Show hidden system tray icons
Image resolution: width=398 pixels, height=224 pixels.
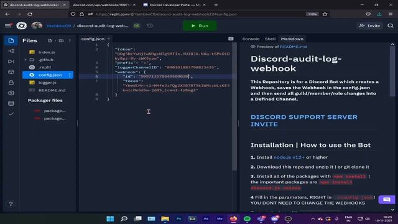point(313,219)
